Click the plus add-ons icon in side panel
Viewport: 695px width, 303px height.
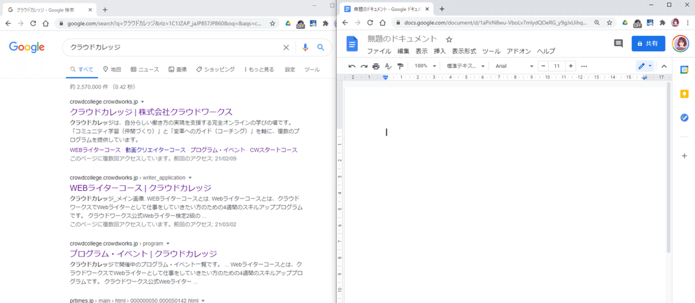pos(684,157)
